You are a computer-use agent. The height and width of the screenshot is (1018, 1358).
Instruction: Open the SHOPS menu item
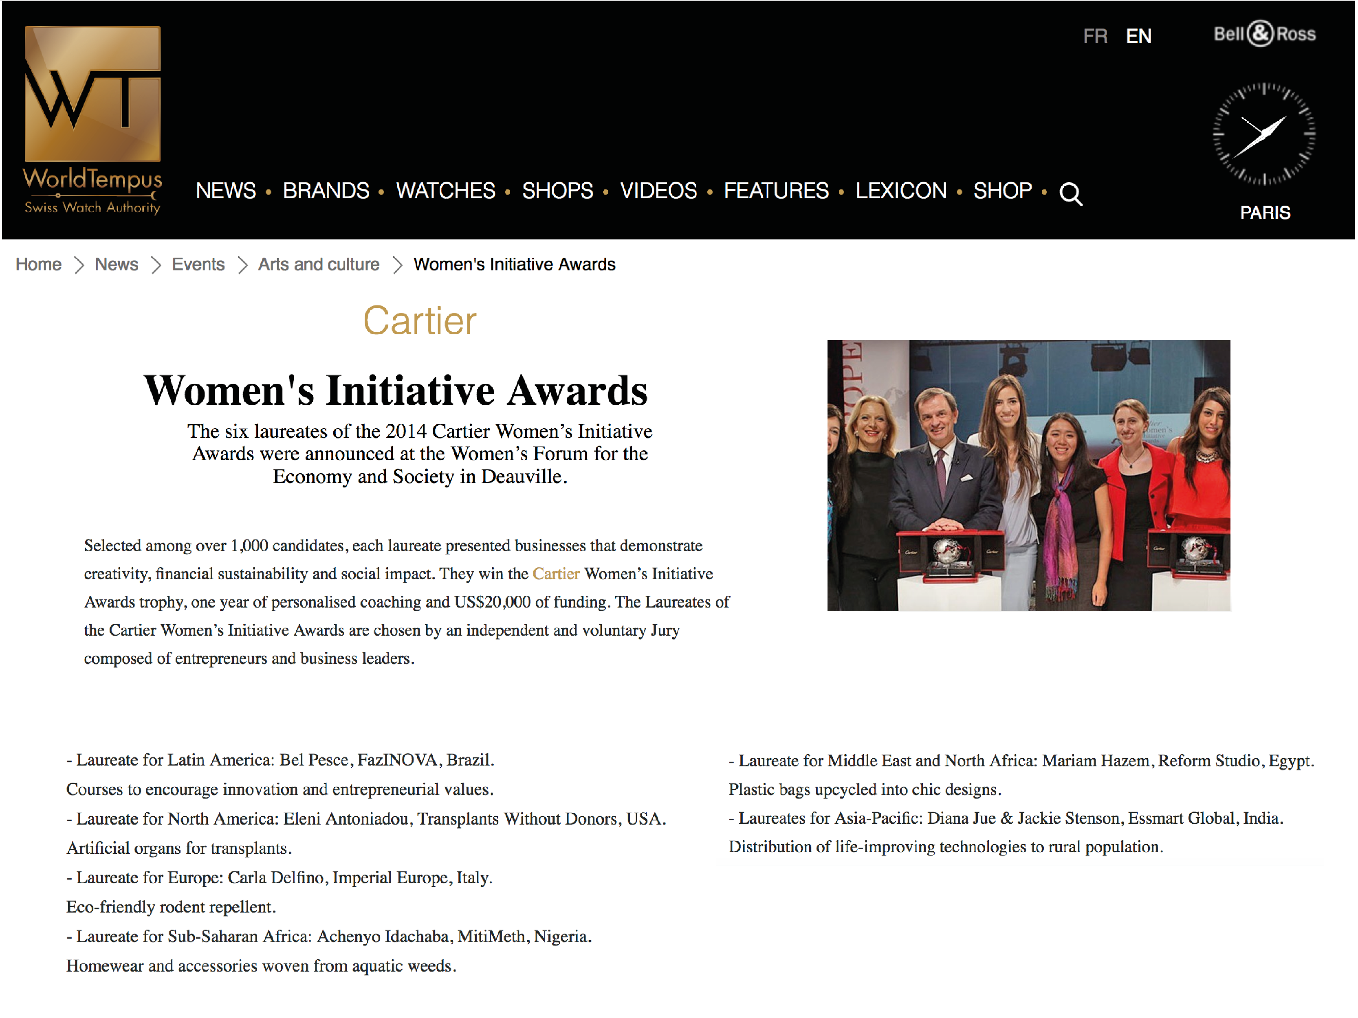tap(557, 191)
